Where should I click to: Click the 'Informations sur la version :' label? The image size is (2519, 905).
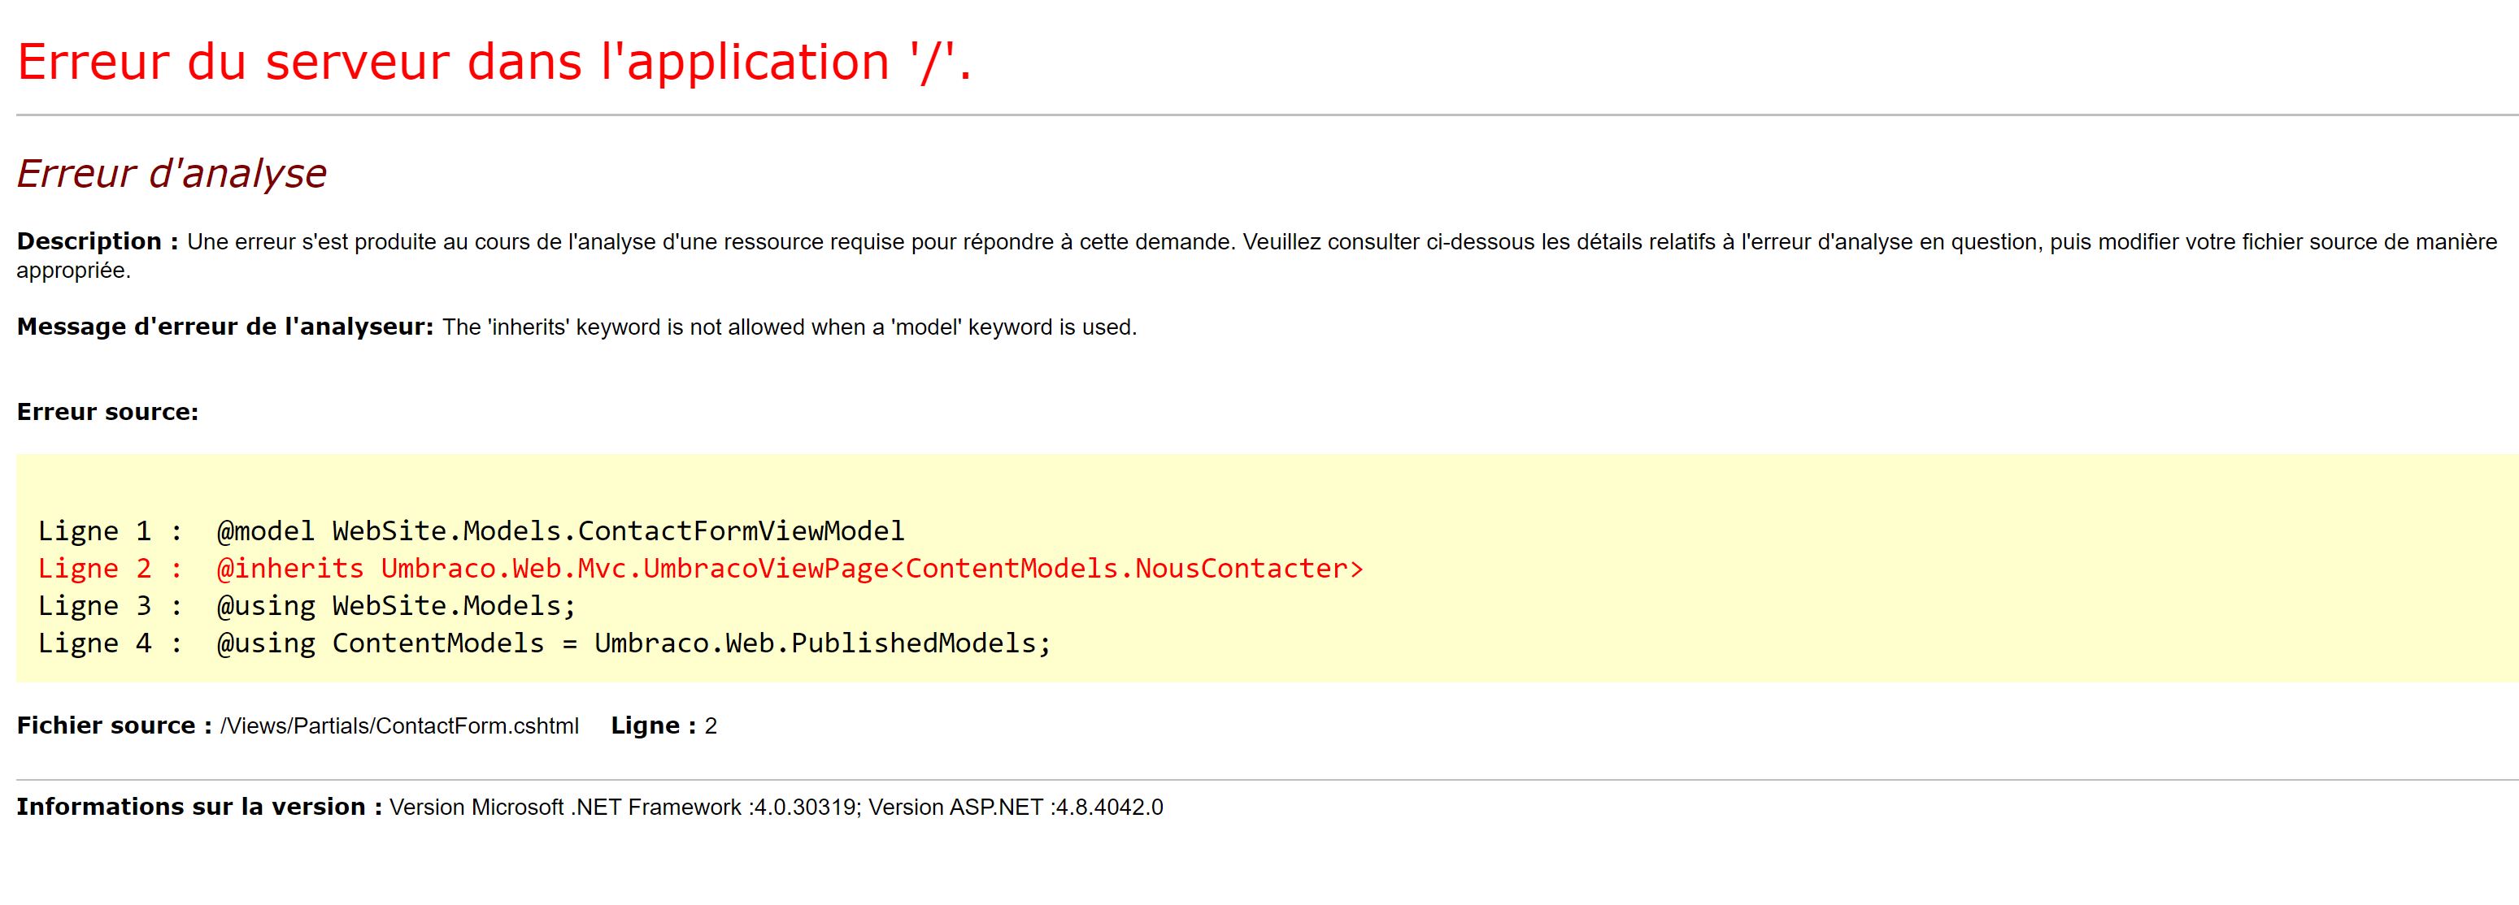pyautogui.click(x=198, y=808)
